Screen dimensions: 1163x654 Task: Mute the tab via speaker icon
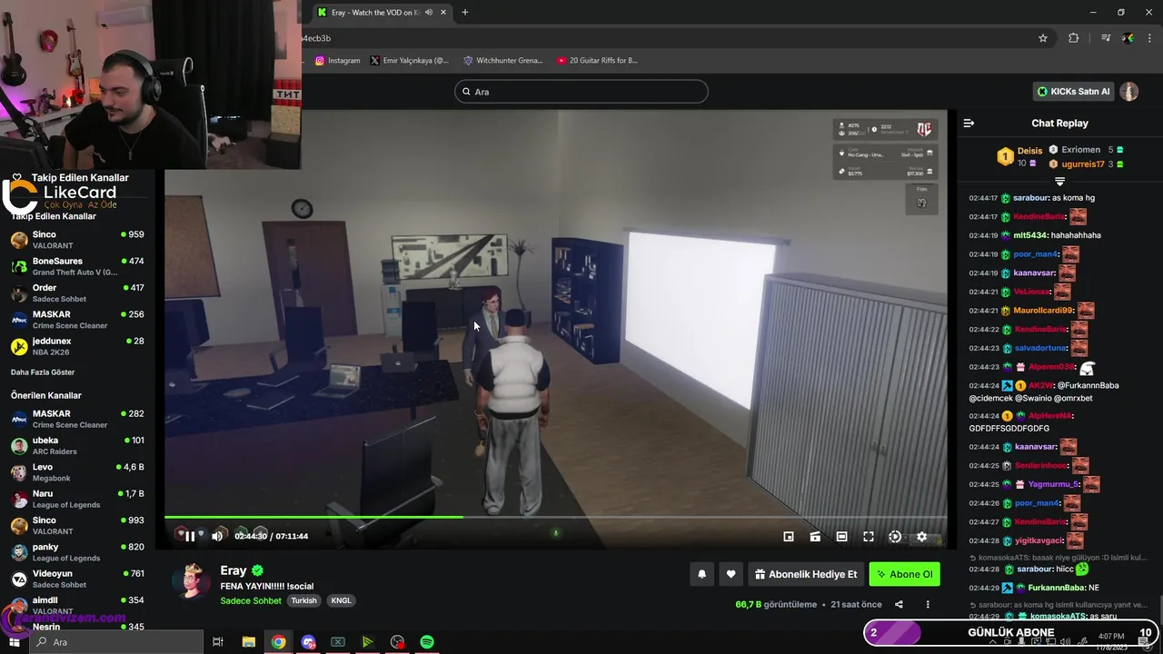coord(428,13)
